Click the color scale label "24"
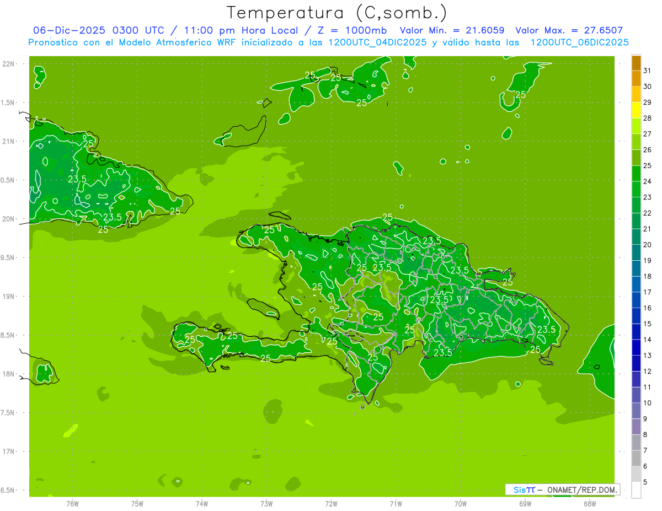Viewport: 662px width, 511px height. 648,181
